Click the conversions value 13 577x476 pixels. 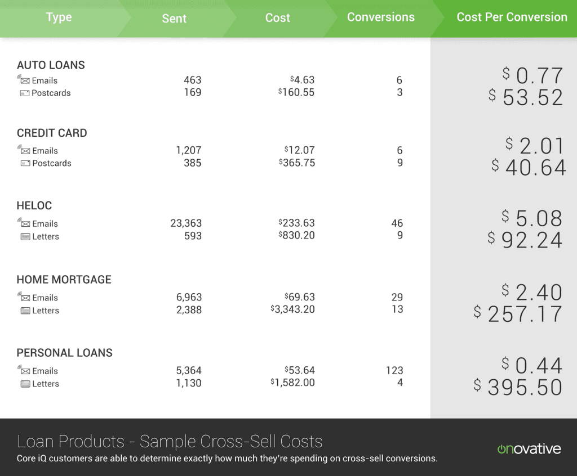[x=397, y=309]
